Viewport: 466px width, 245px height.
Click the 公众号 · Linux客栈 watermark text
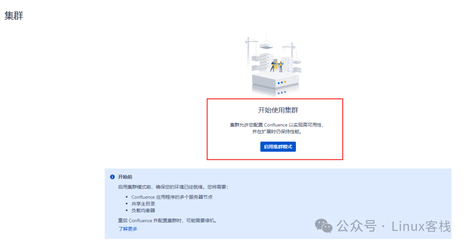click(x=394, y=226)
